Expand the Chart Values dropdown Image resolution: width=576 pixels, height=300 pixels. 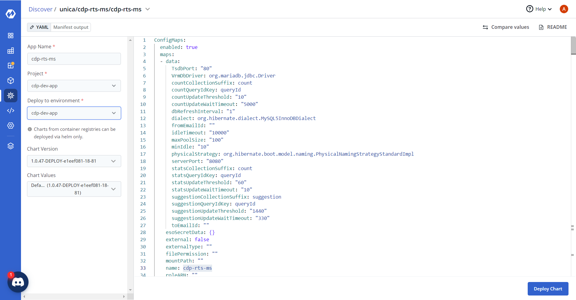click(x=74, y=189)
